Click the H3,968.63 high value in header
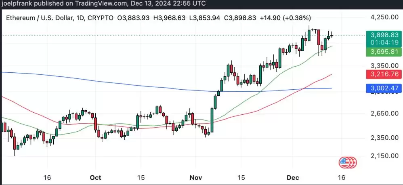Viewport: 403px width, 185px height. (x=177, y=18)
